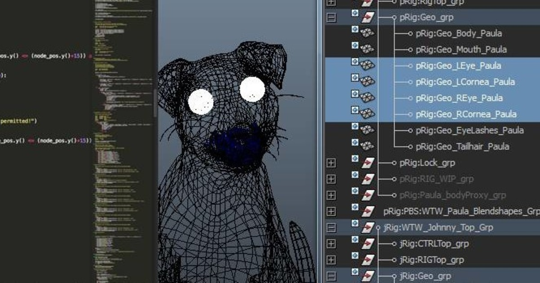Expand the pRig:RIG_WIP_grp node
The width and height of the screenshot is (540, 283).
pyautogui.click(x=331, y=179)
